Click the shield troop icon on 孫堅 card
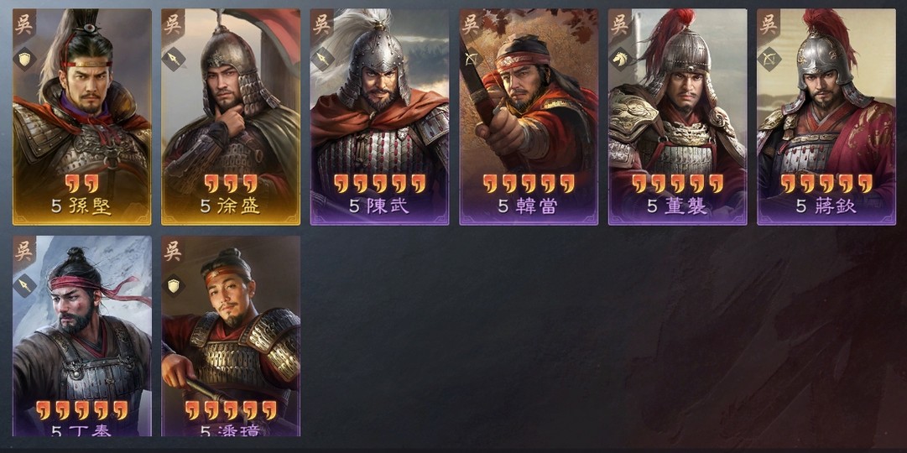The height and width of the screenshot is (453, 907). click(x=24, y=59)
